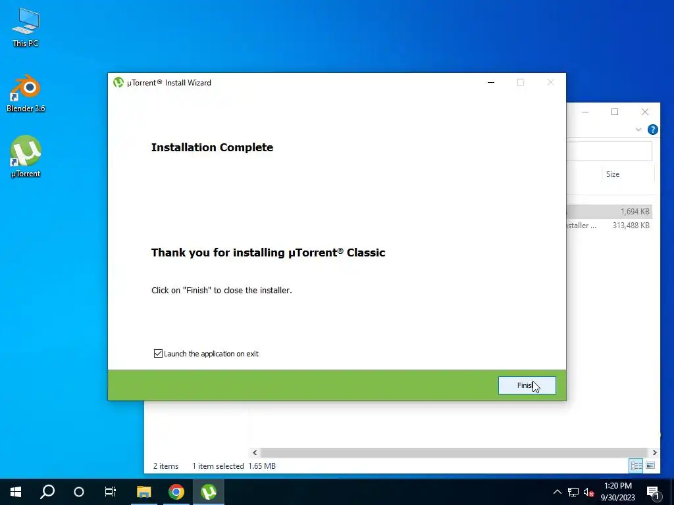Launch Google Chrome from the taskbar

click(x=176, y=492)
